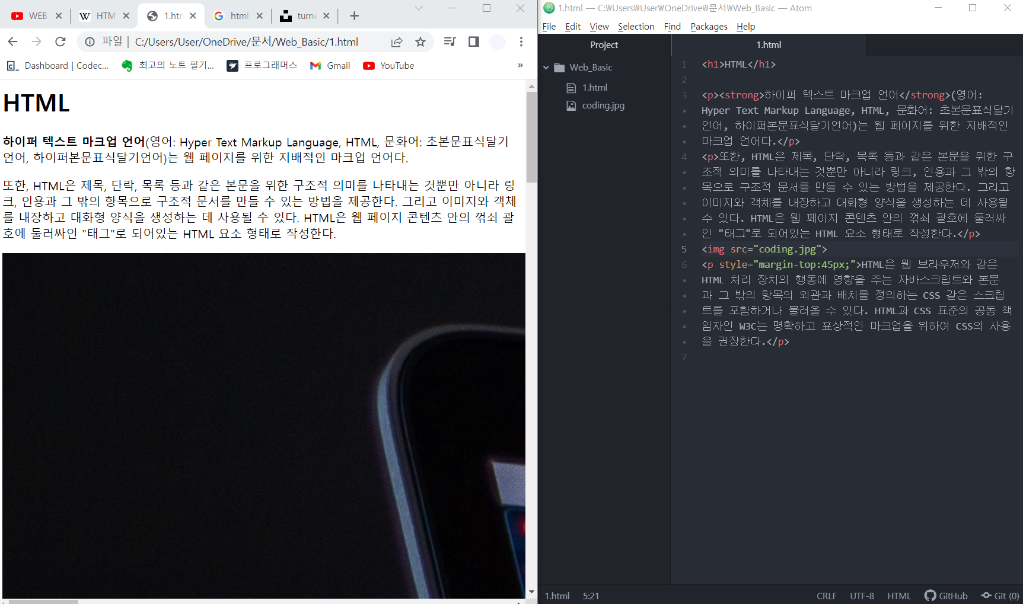The image size is (1023, 604).
Task: Select the Project panel tab in Atom
Action: [x=604, y=45]
